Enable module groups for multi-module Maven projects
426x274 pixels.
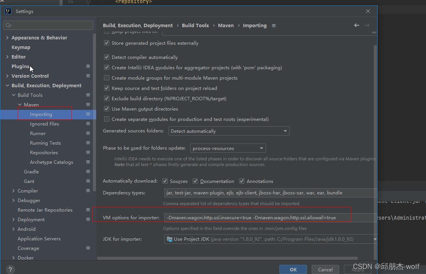(x=106, y=78)
